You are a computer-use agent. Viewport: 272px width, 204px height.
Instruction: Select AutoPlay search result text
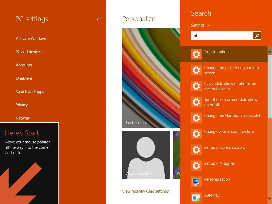tap(212, 195)
